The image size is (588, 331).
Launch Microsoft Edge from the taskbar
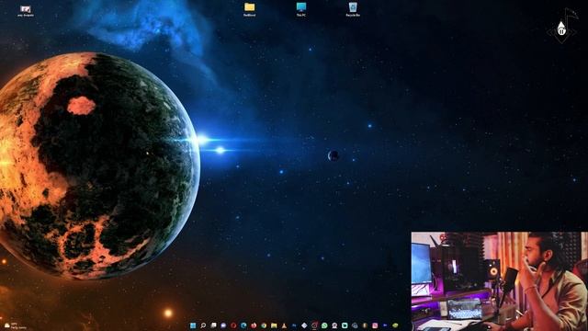click(x=243, y=325)
